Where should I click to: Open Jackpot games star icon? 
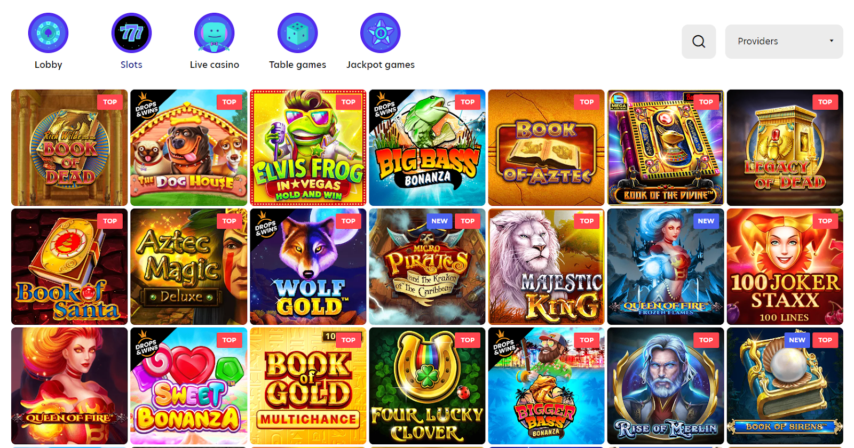click(381, 33)
